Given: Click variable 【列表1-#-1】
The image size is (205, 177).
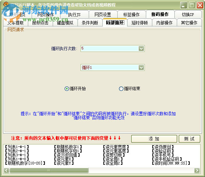Looking at the screenshot, I should 17,147.
